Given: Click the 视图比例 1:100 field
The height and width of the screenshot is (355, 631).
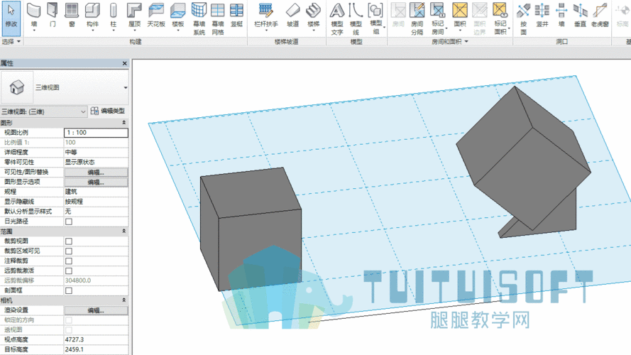Looking at the screenshot, I should (97, 133).
